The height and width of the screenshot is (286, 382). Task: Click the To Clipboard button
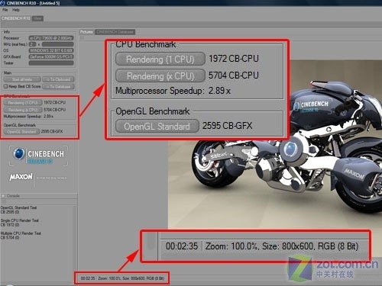(58, 79)
